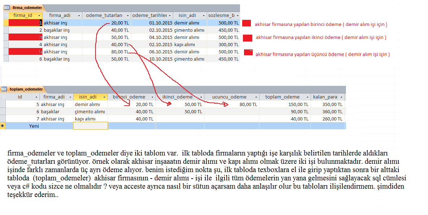Screen dimensions: 428x215
Task: Click the highlighted isin_adi column header
Action: click(88, 97)
